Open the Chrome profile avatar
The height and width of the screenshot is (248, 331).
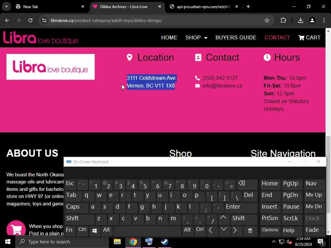point(312,20)
